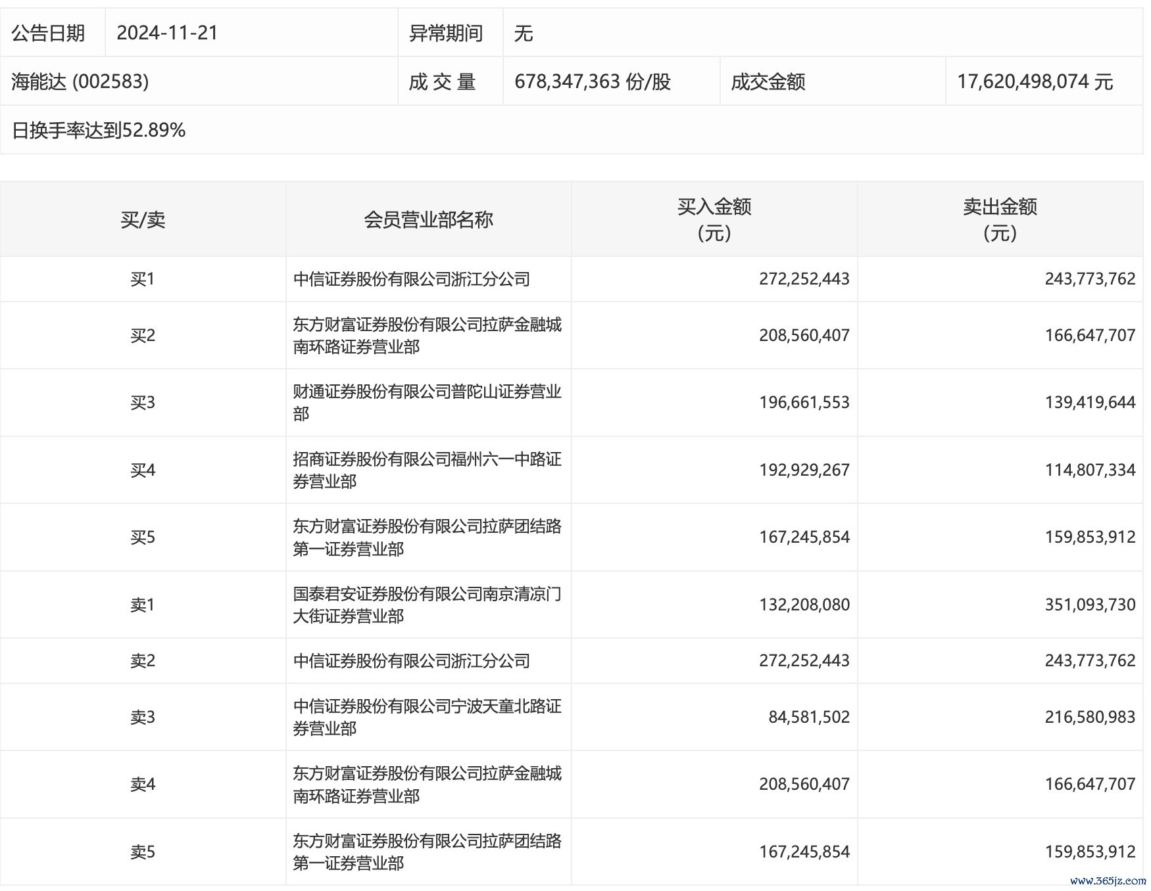Select the 卖5 row label

pos(143,852)
